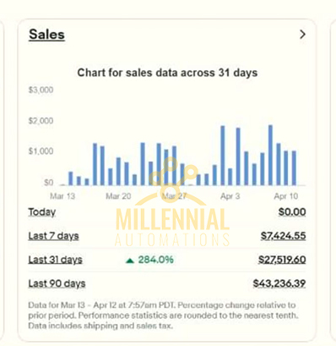Viewport: 336px width, 346px height.
Task: Open the Sales heading link
Action: [46, 35]
